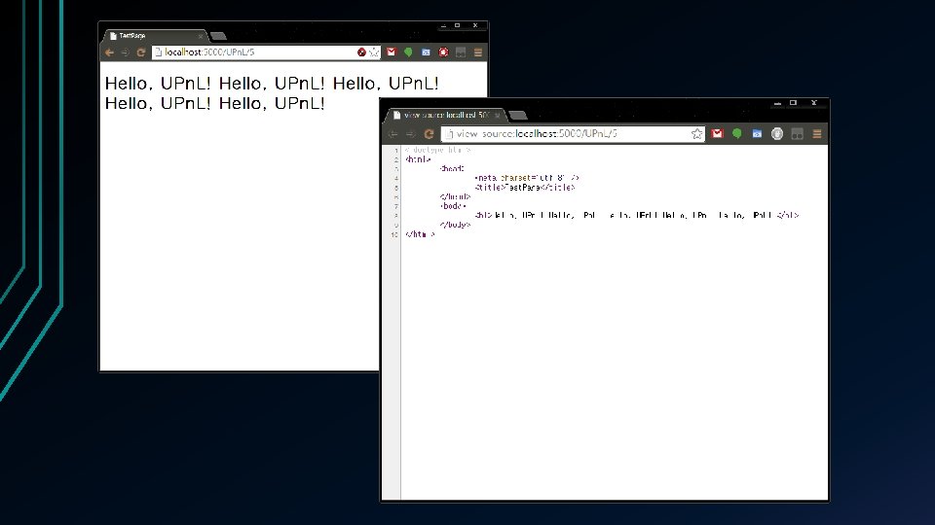Close the view-source tab
The image size is (935, 525).
coord(498,116)
